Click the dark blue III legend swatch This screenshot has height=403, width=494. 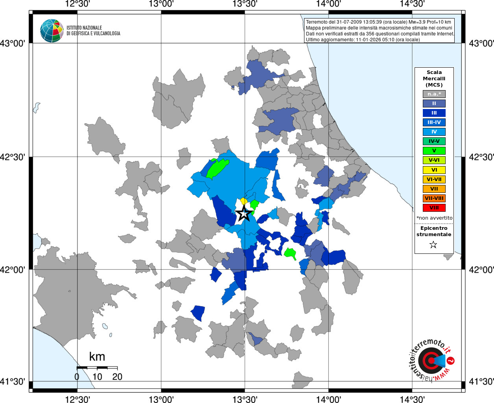click(434, 113)
